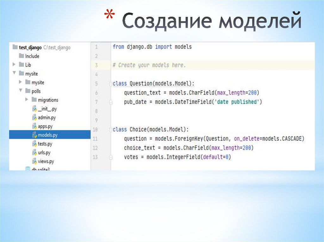
Task: Select the Include folder in tree
Action: [32, 56]
